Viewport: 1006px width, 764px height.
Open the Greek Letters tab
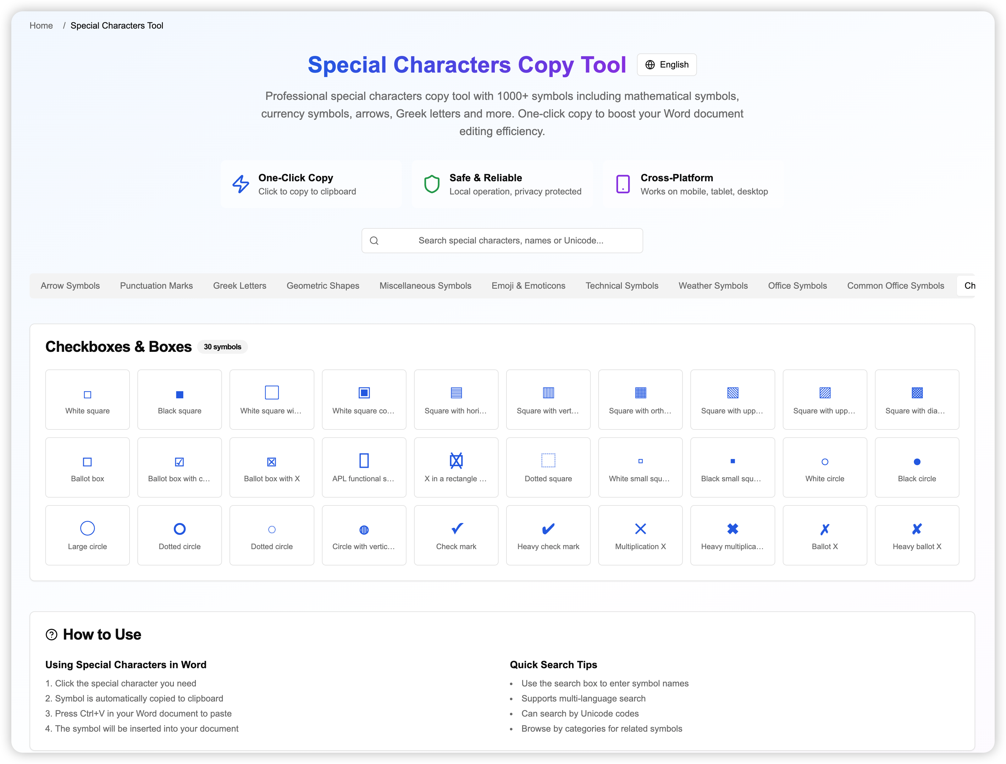[x=239, y=286]
